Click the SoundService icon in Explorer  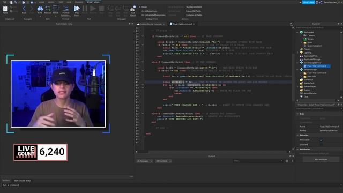click(x=301, y=93)
